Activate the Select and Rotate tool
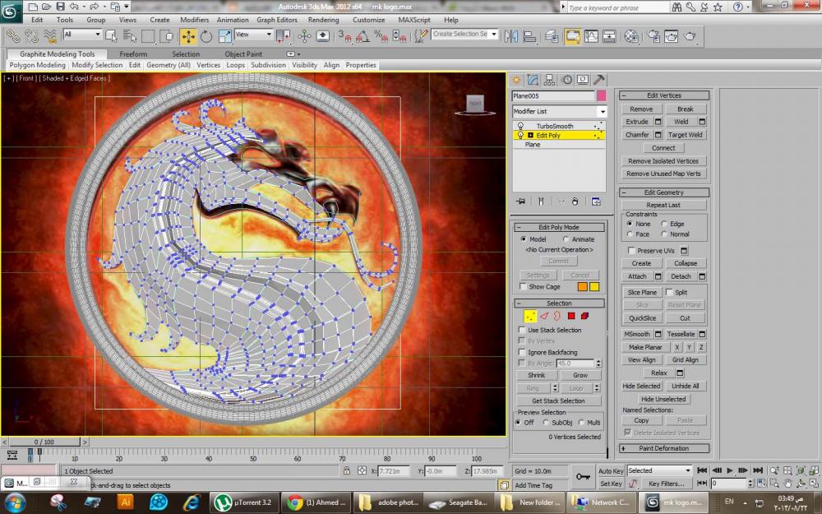 coord(206,36)
